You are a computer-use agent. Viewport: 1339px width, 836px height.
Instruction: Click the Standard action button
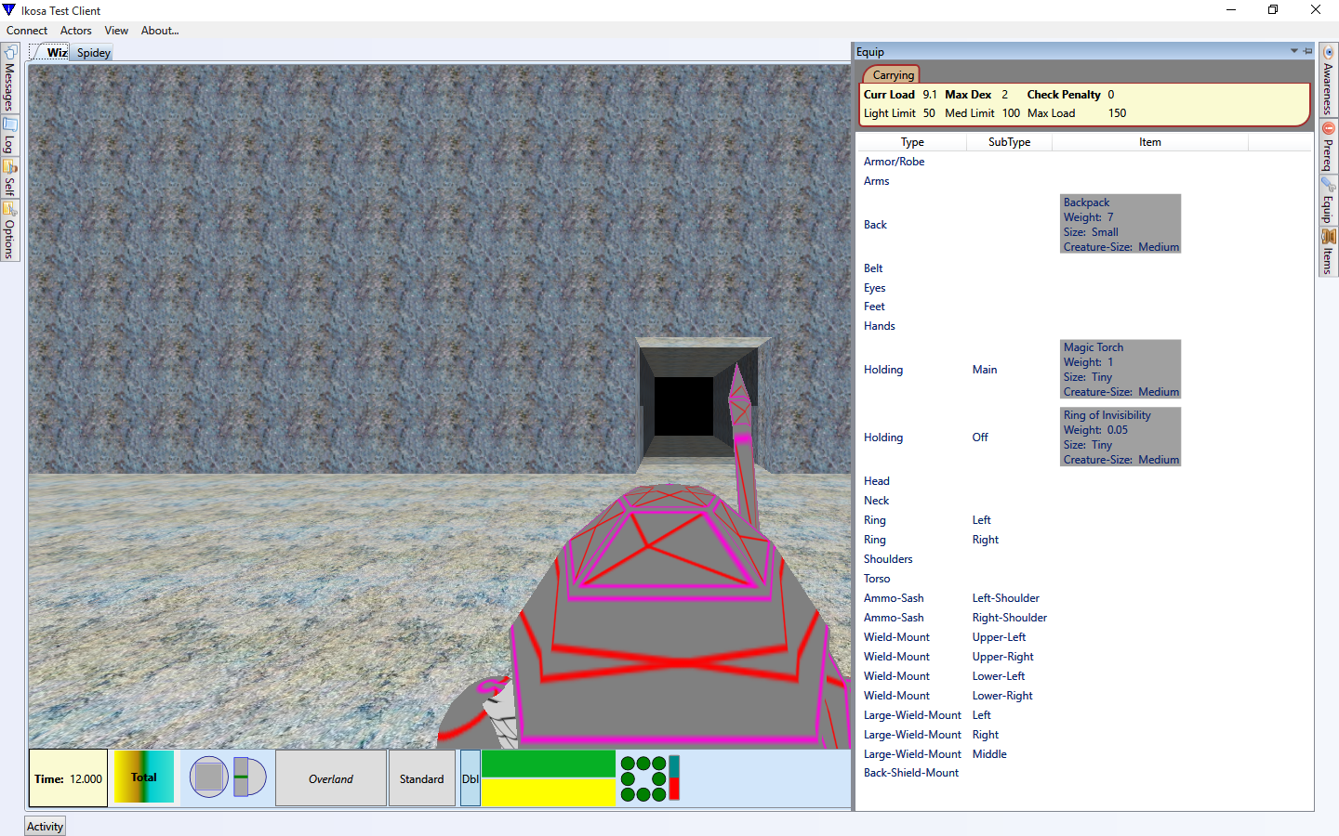(421, 778)
